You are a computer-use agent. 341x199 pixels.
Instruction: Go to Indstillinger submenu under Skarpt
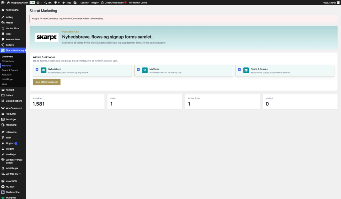pyautogui.click(x=8, y=79)
